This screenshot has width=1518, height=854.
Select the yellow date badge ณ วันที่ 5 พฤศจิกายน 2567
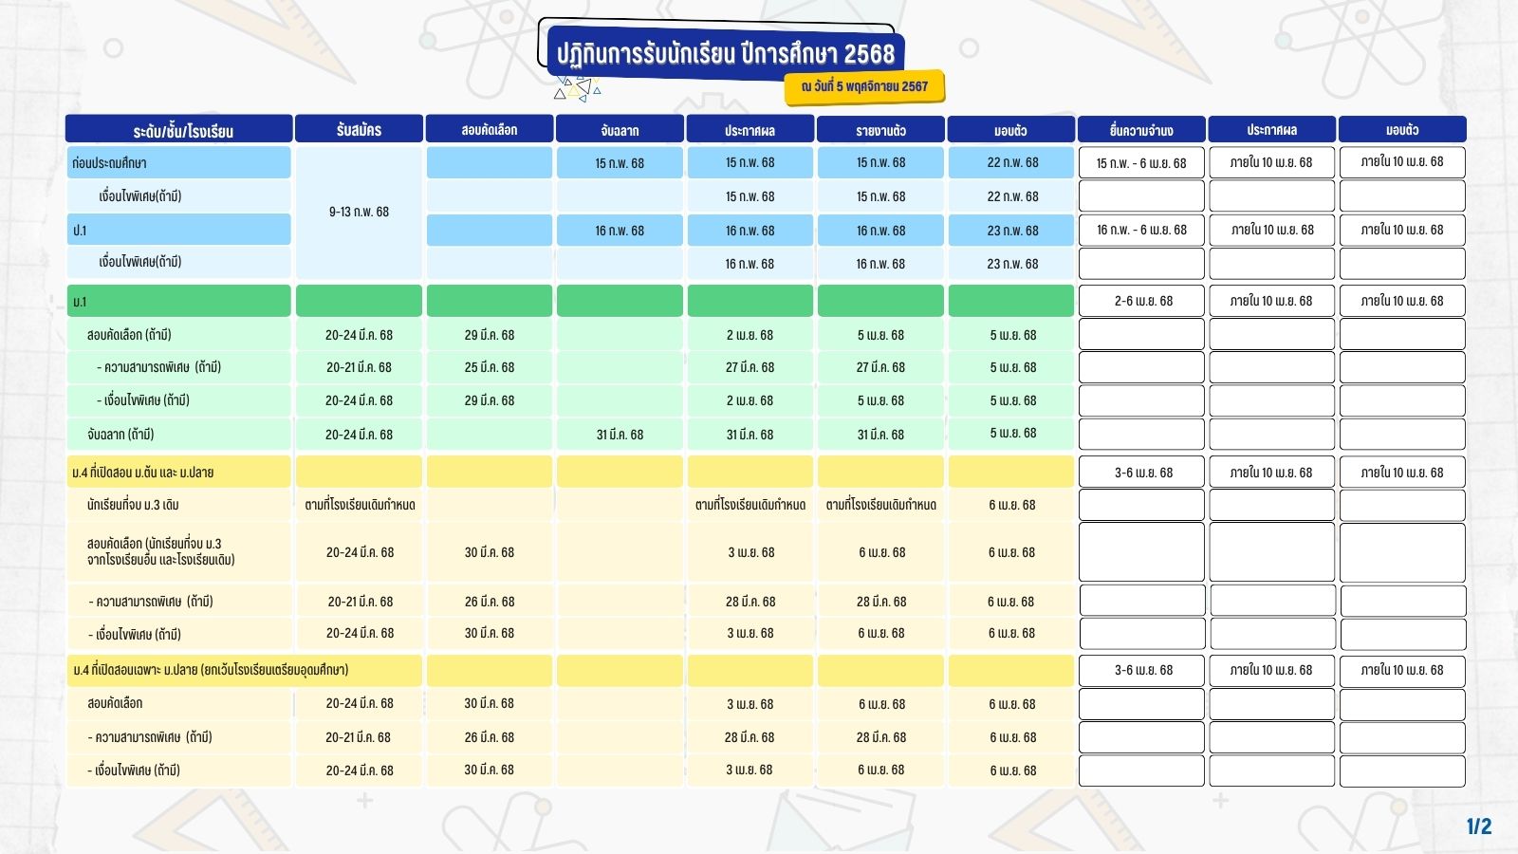[x=864, y=86]
